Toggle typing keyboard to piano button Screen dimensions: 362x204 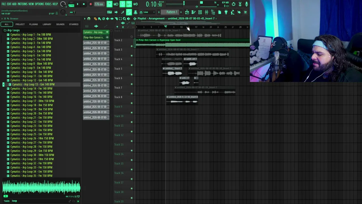(109, 12)
